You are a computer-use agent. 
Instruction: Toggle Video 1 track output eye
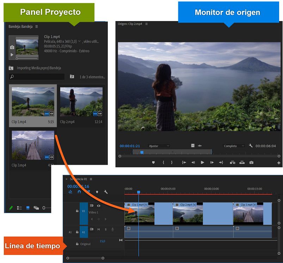point(98,206)
